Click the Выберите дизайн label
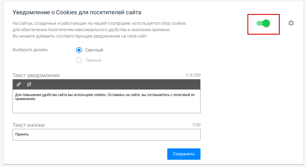The height and width of the screenshot is (167, 306). coord(31,50)
